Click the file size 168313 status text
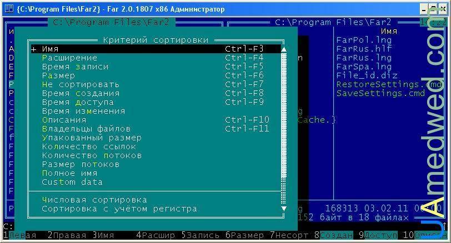 (x=342, y=208)
